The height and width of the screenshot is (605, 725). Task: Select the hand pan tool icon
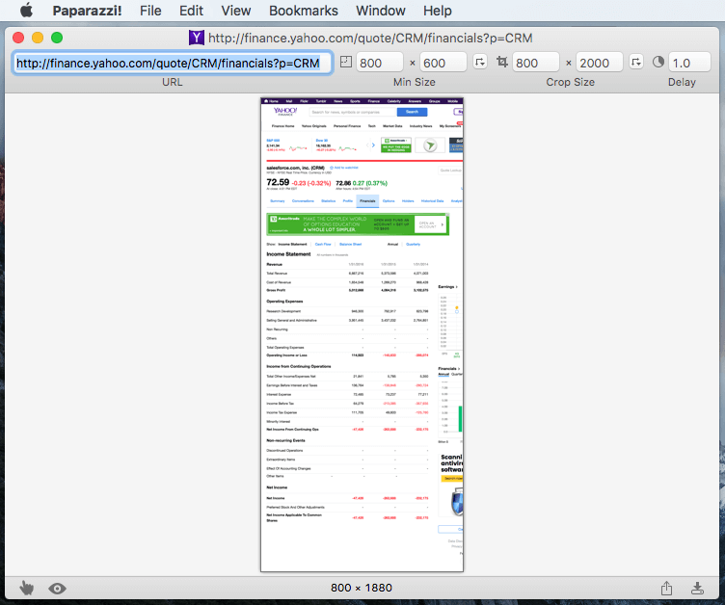coord(27,588)
